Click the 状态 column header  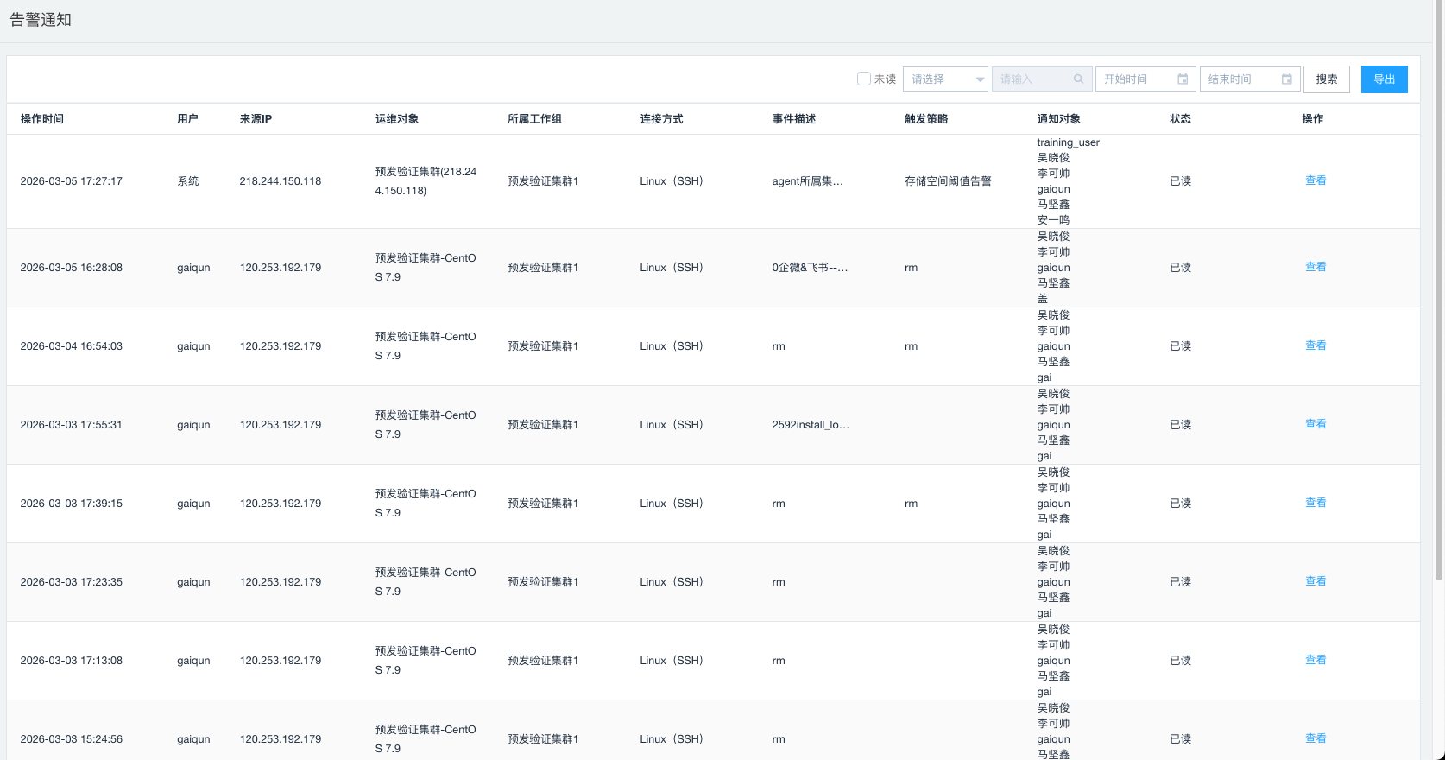pyautogui.click(x=1180, y=119)
